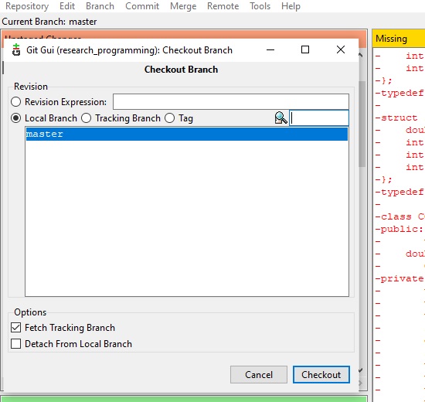The height and width of the screenshot is (402, 425).
Task: Select the Revision Expression radio button
Action: click(15, 102)
